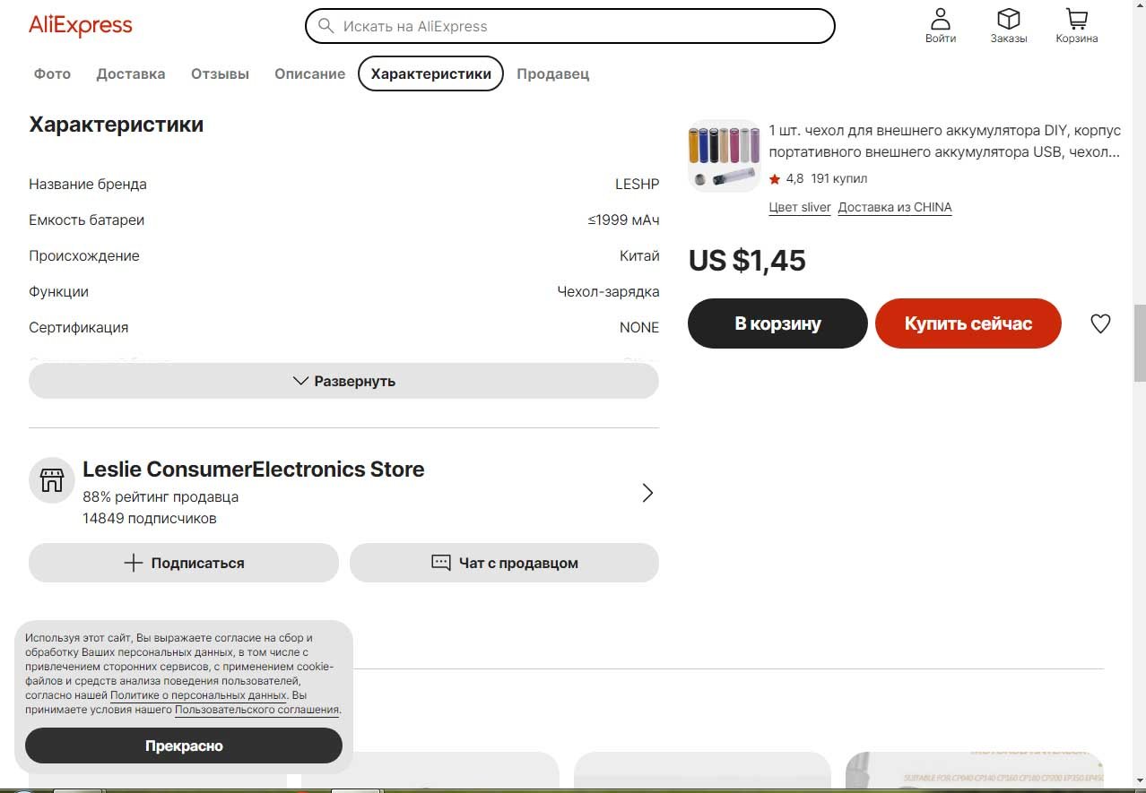Open the Цвет sliver color option
The image size is (1146, 793).
[800, 207]
